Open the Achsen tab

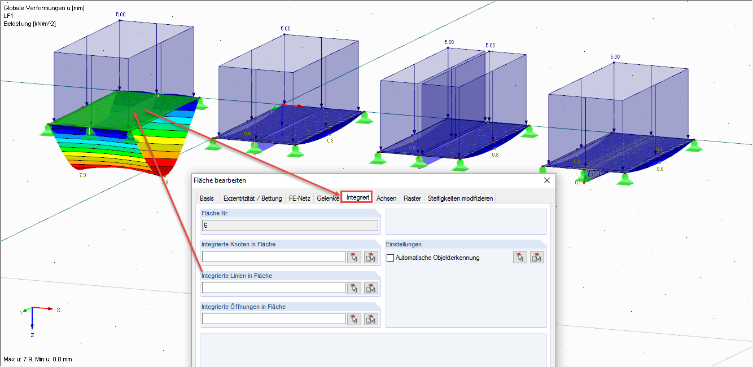coord(387,198)
